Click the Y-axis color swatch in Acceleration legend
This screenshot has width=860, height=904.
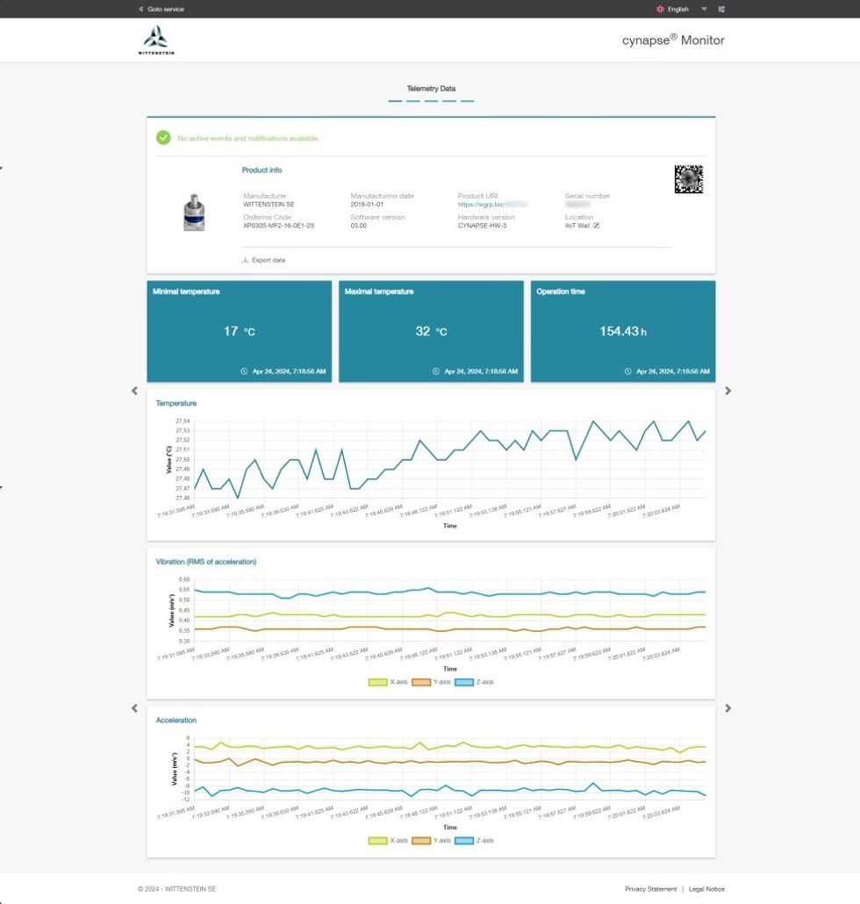[421, 840]
